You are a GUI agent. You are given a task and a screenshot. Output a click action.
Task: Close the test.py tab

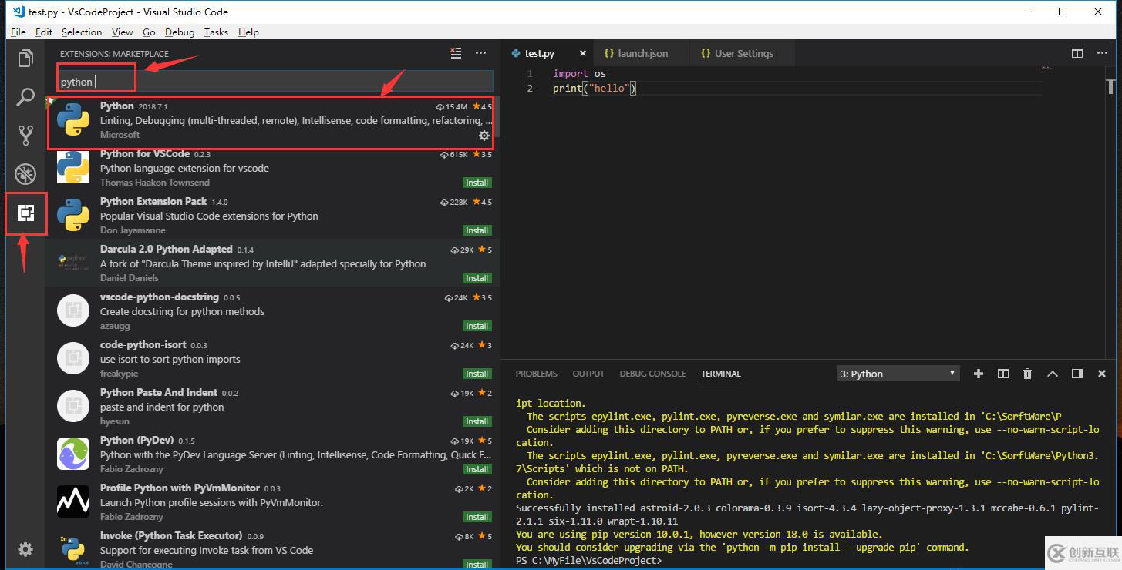click(x=583, y=53)
